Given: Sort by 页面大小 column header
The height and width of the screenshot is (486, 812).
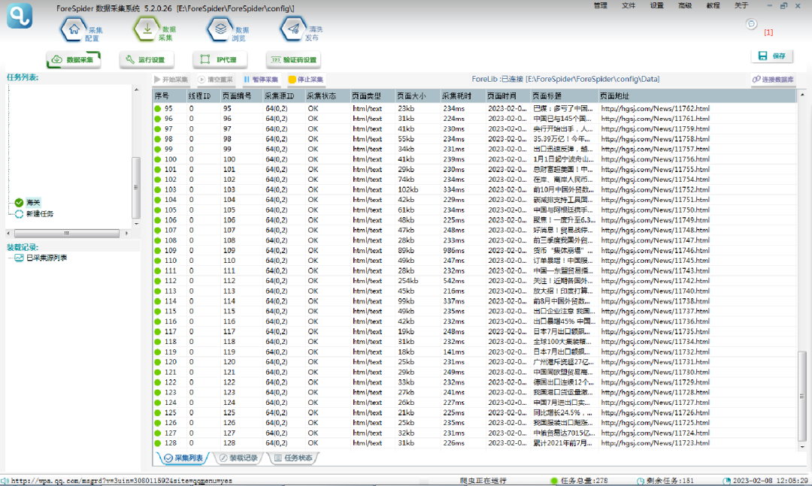Looking at the screenshot, I should click(416, 95).
